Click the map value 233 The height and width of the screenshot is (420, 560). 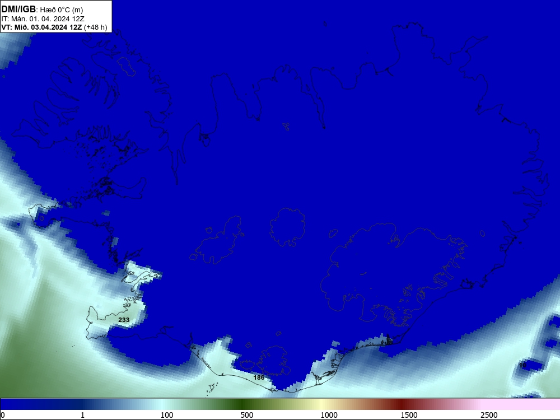click(124, 320)
